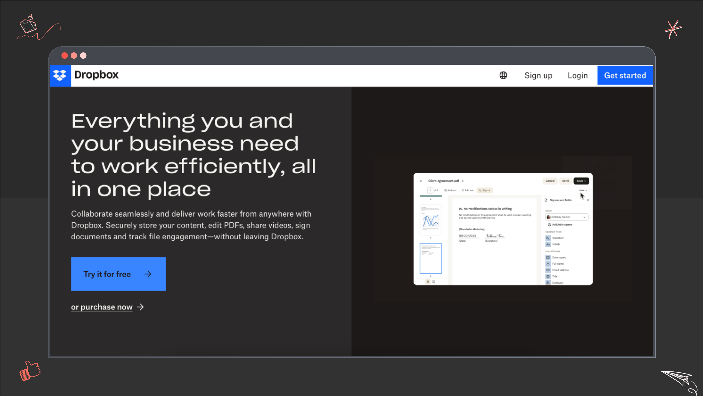The width and height of the screenshot is (703, 396).
Task: Click the Full name auto-fill icon
Action: pyautogui.click(x=548, y=264)
